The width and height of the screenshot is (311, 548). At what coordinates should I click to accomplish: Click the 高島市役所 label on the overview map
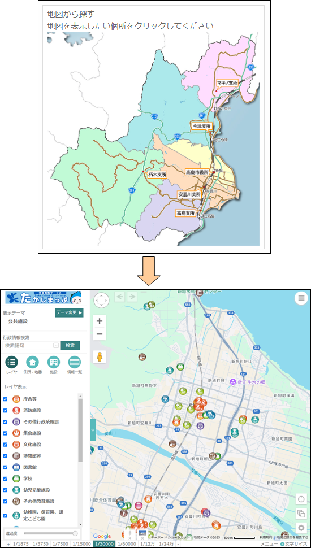click(197, 172)
